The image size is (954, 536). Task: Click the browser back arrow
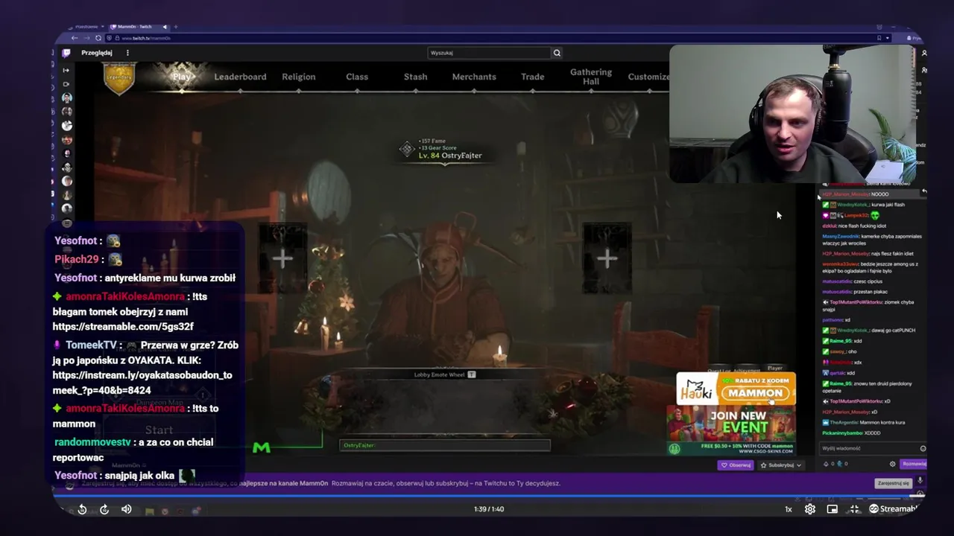[74, 38]
